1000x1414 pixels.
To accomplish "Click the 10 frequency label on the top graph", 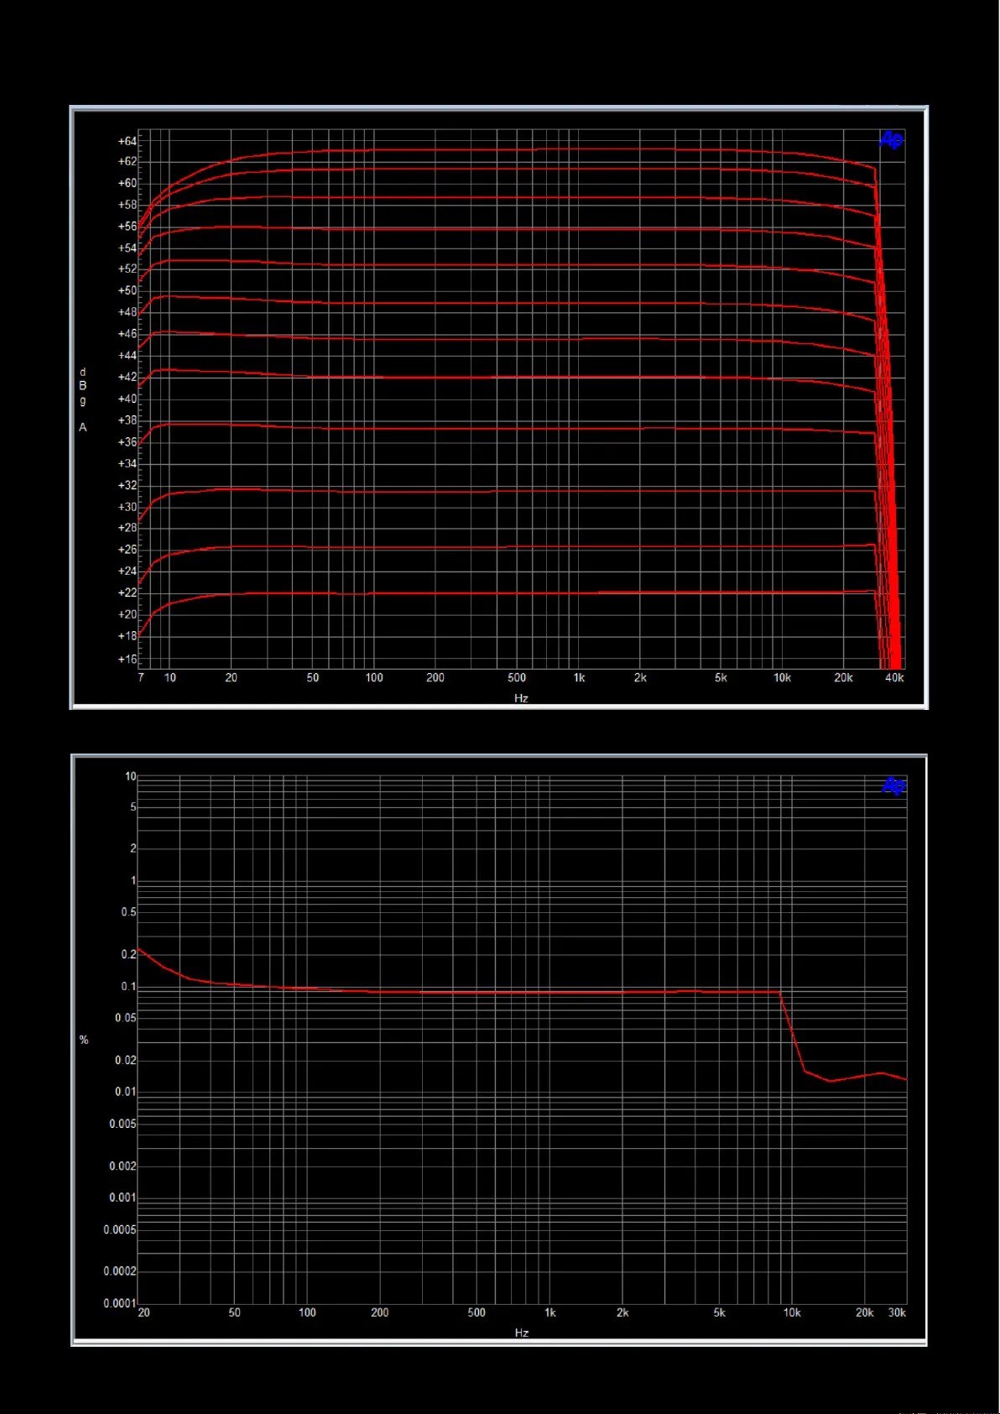I will (x=170, y=678).
